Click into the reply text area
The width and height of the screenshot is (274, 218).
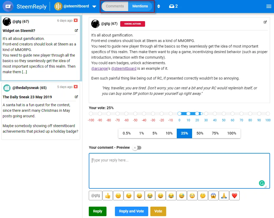click(x=179, y=171)
